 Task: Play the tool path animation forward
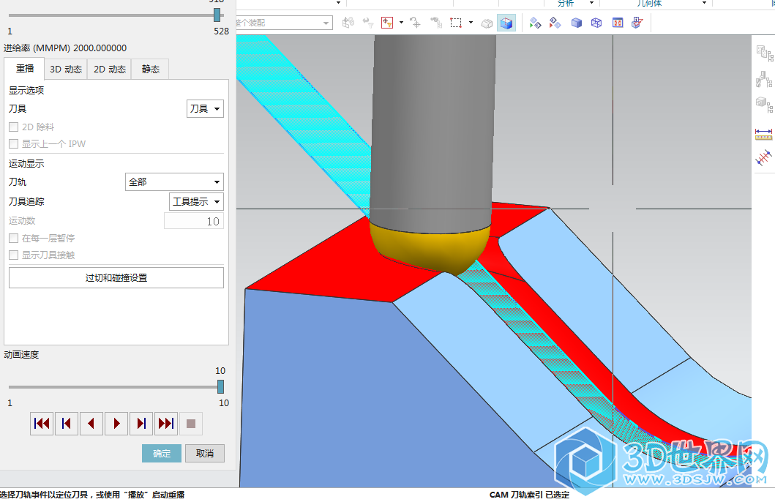[x=116, y=424]
